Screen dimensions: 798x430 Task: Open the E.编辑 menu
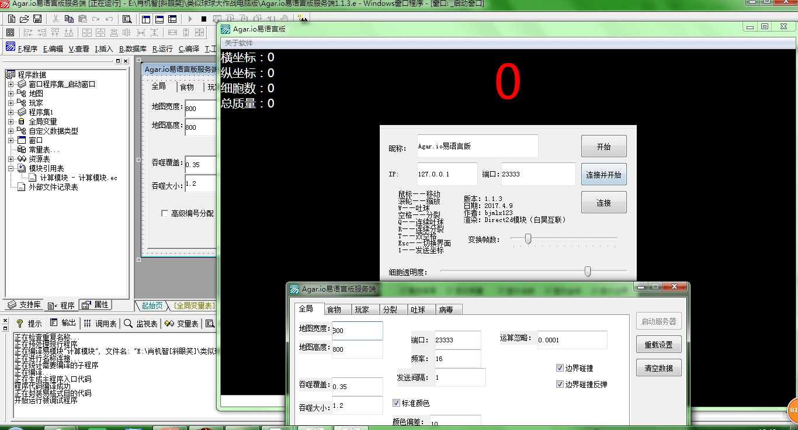pos(53,49)
